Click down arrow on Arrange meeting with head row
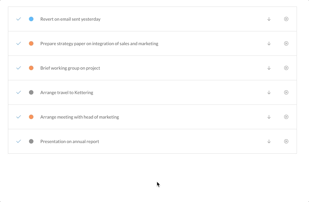This screenshot has height=202, width=309. (x=269, y=117)
